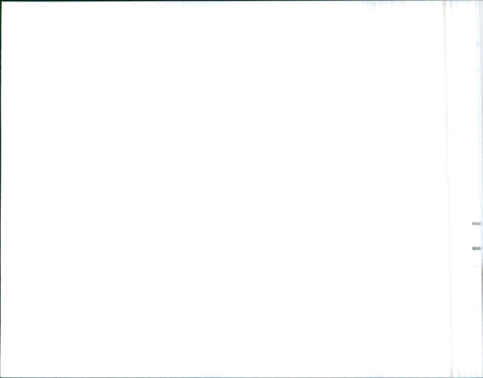483x378 pixels.
Task: Click the dark border along top edge
Action: coord(241,0)
